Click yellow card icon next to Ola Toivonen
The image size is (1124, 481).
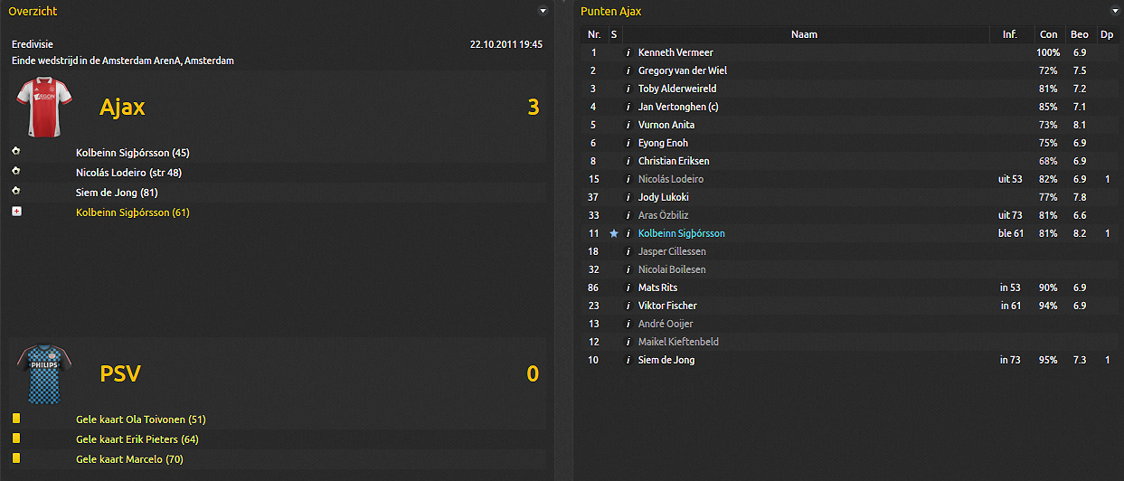(x=16, y=419)
